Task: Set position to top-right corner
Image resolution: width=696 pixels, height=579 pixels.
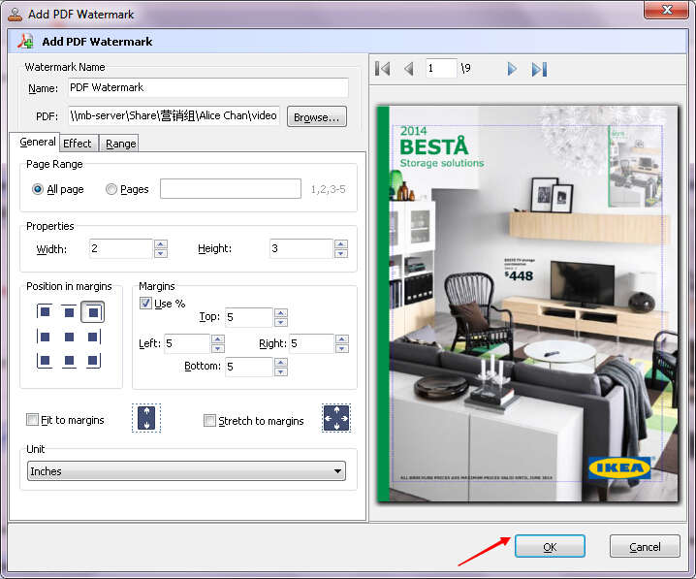Action: [93, 312]
